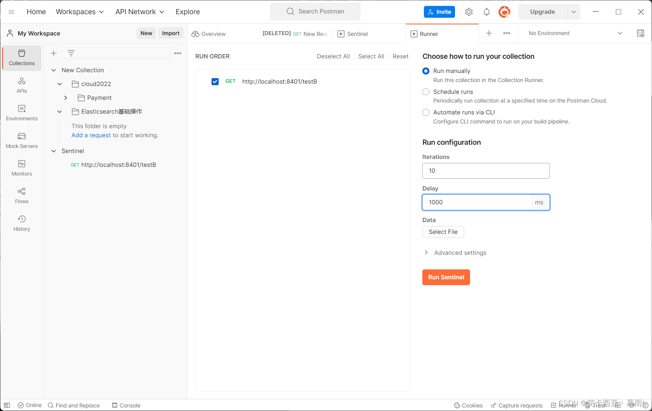Click the Upgrade button
Viewport: 652px width, 411px height.
coord(543,12)
